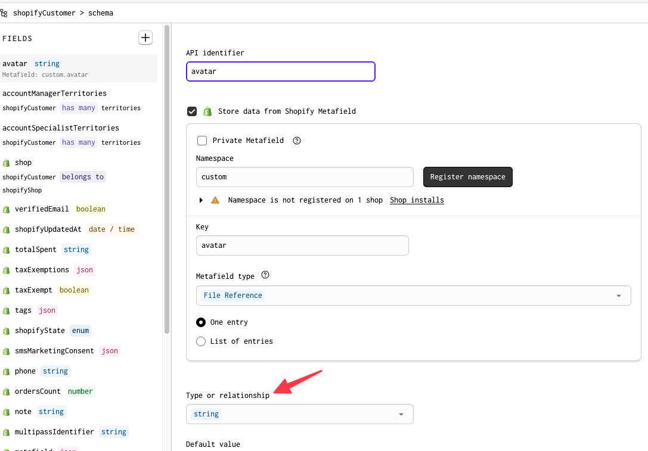The image size is (648, 451).
Task: Click the Default value label
Action: click(x=213, y=444)
